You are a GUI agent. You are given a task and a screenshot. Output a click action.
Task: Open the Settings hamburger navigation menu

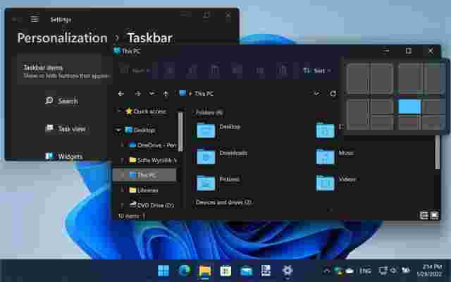tap(35, 19)
